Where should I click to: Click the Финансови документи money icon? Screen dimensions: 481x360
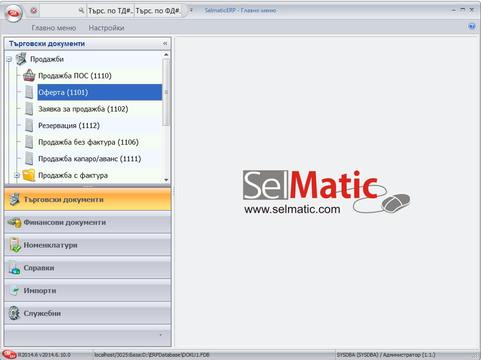click(14, 222)
